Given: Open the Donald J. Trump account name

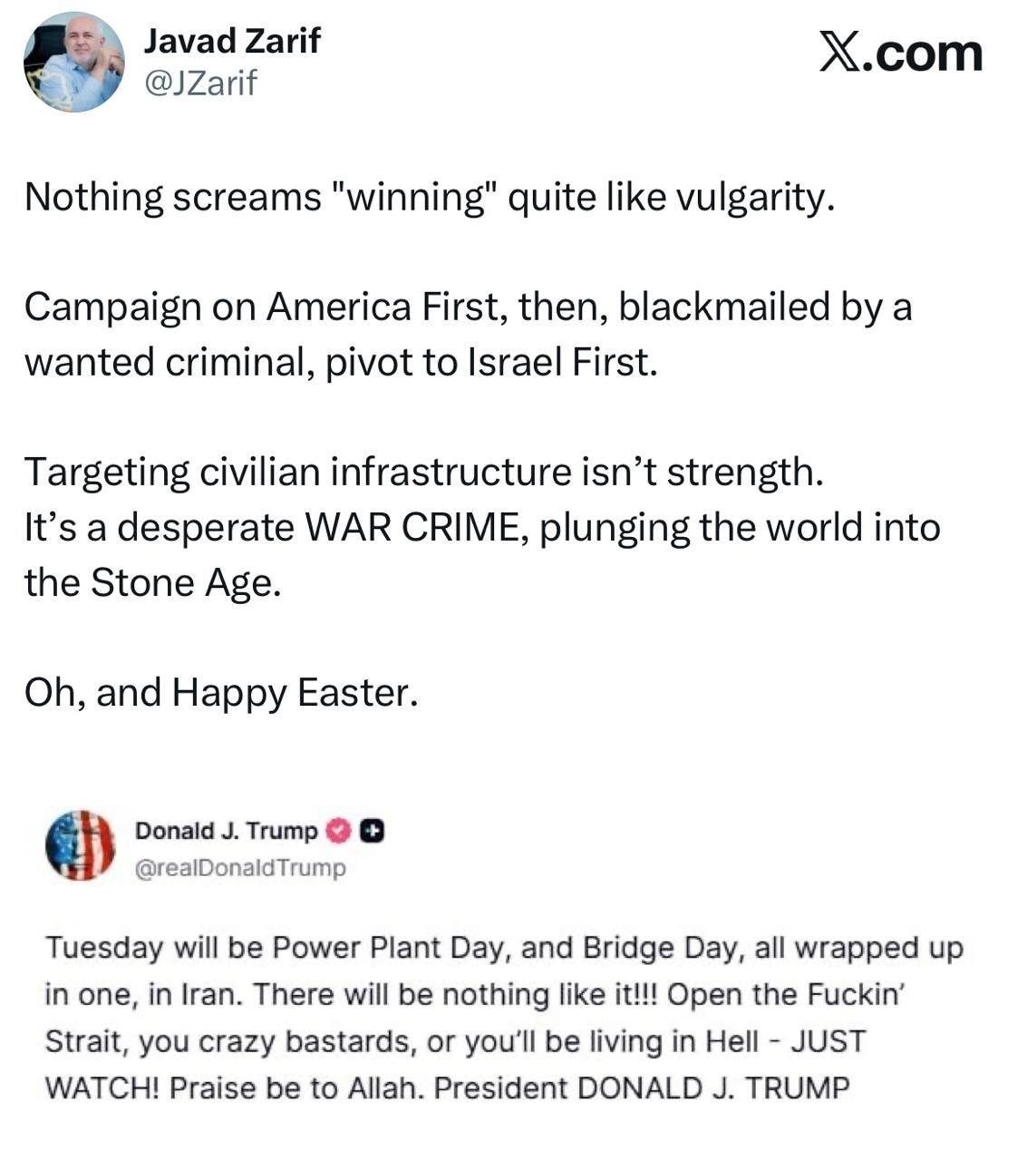Looking at the screenshot, I should 227,831.
